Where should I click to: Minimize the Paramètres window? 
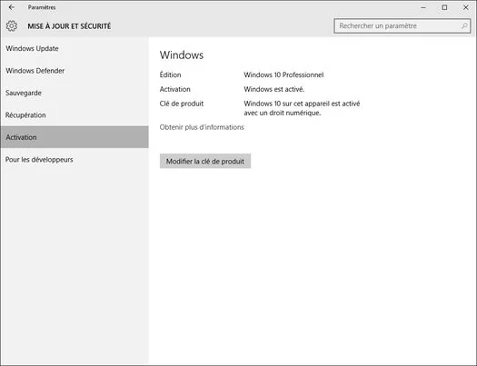coord(423,7)
